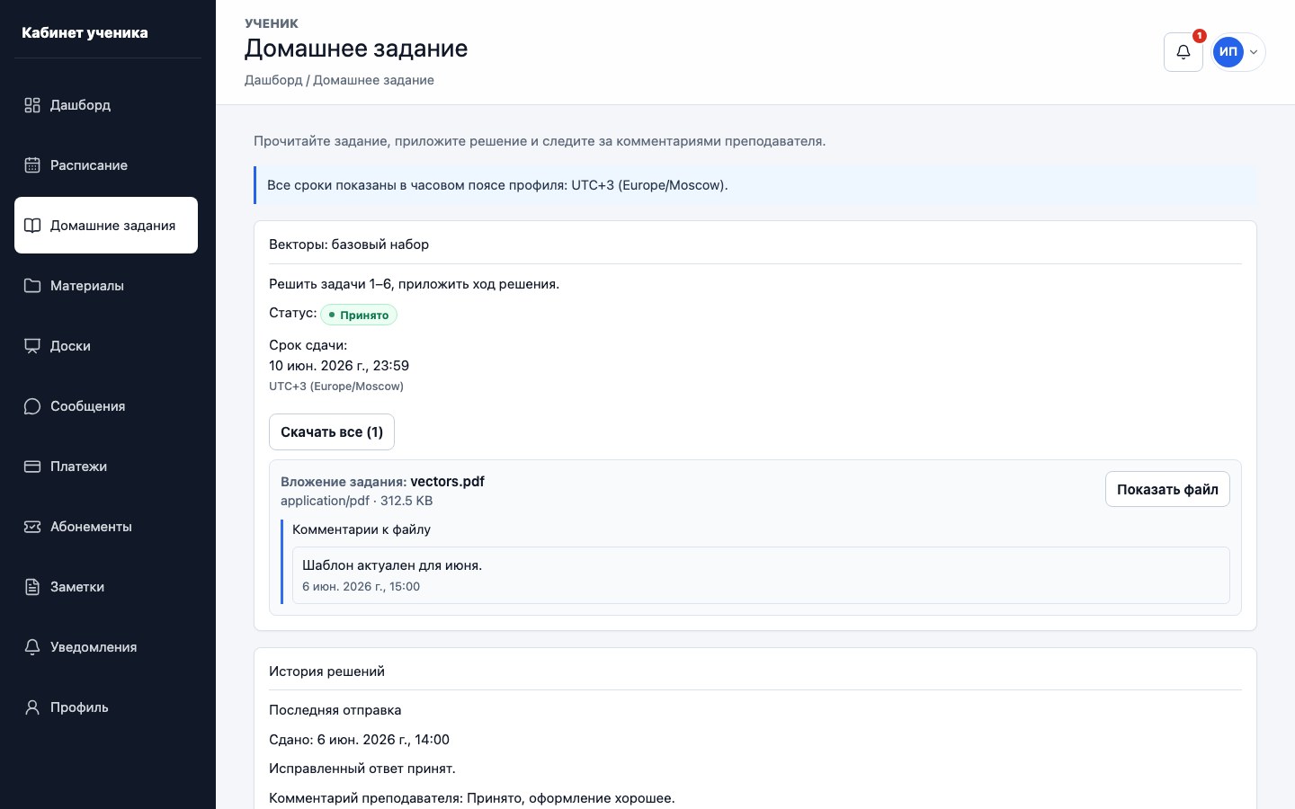This screenshot has height=809, width=1295.
Task: Click the 'Комментарии к файлу' label
Action: pyautogui.click(x=362, y=529)
